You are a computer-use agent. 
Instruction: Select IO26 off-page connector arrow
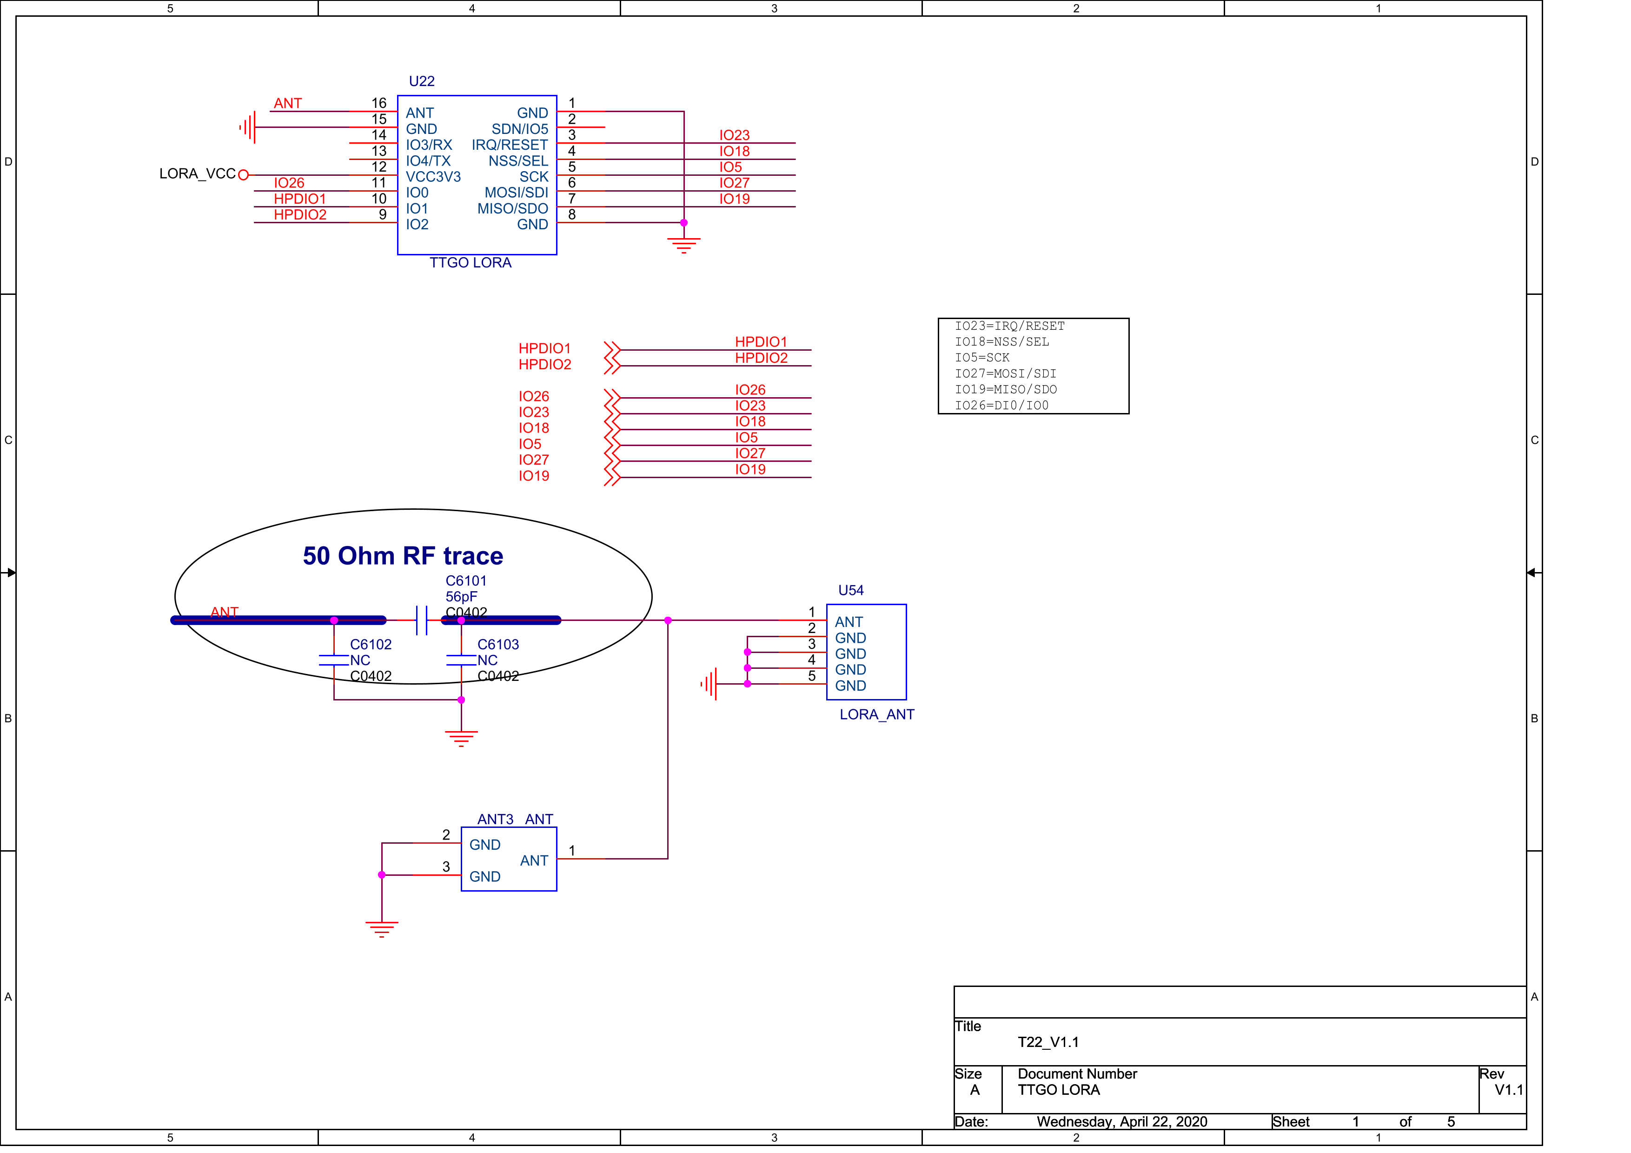click(612, 398)
